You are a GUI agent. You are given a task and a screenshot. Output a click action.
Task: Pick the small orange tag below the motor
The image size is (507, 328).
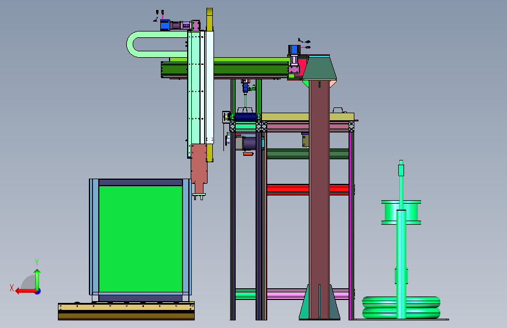(x=248, y=154)
